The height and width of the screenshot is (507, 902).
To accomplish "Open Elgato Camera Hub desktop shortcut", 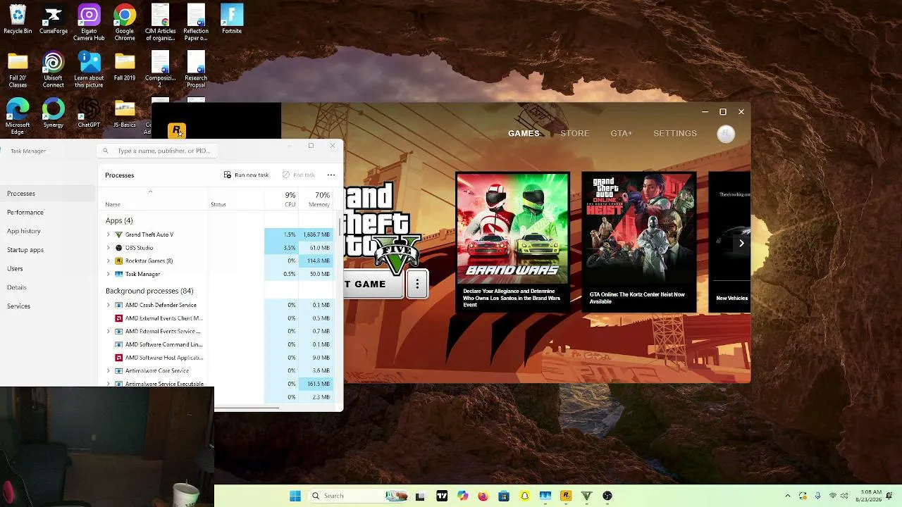I will click(89, 23).
